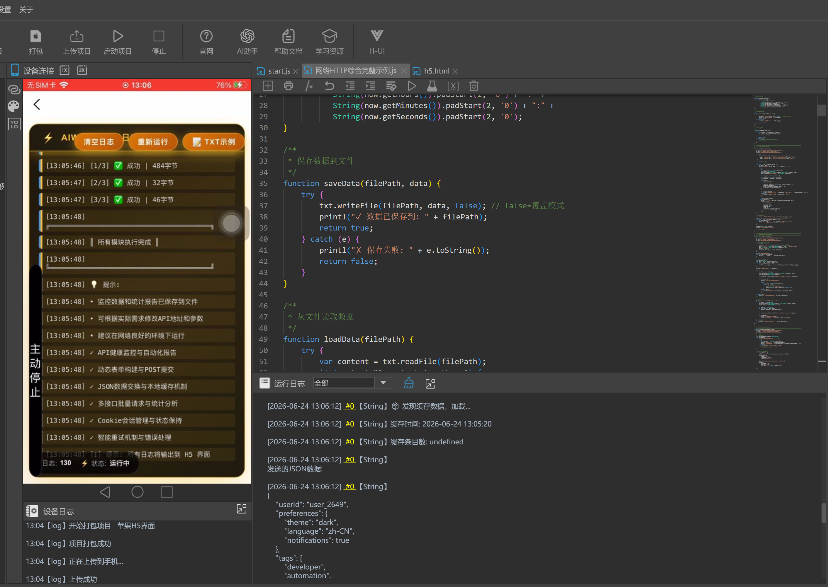Click line 49 function loadData
The image size is (828, 587).
click(348, 339)
